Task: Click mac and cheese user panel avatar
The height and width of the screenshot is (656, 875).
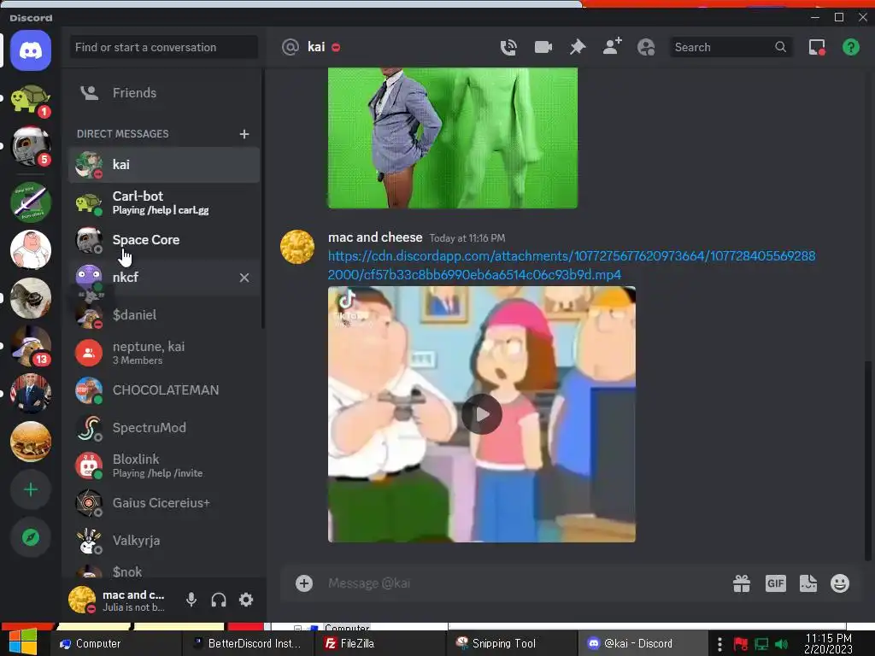Action: (82, 600)
